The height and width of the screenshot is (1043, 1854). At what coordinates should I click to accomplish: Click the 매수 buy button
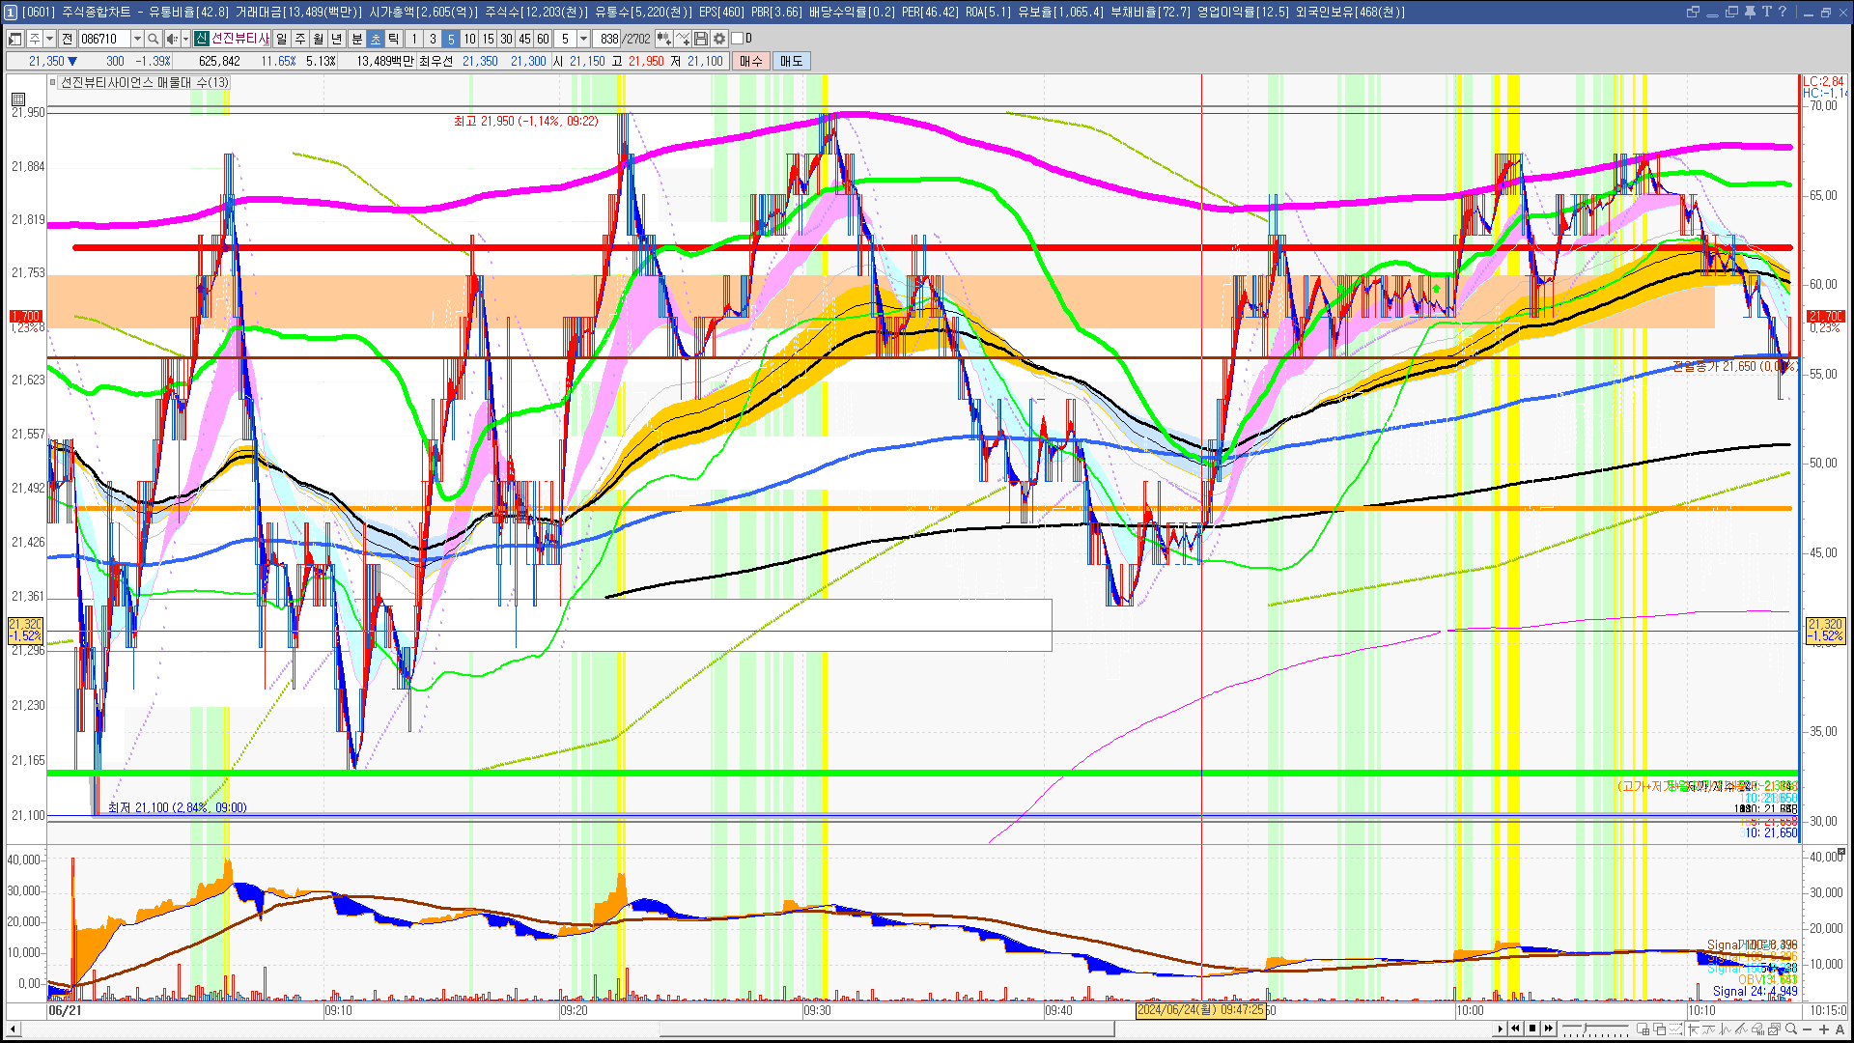pyautogui.click(x=751, y=61)
